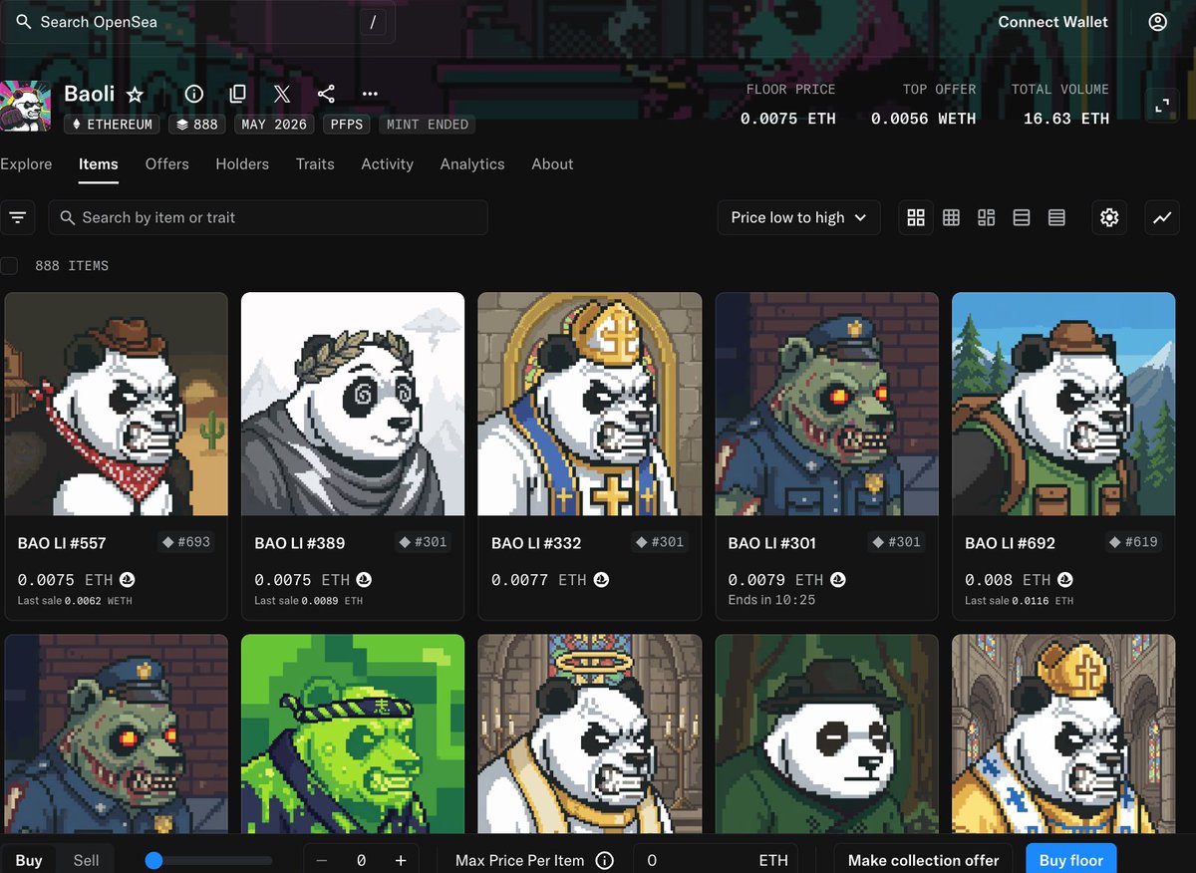The height and width of the screenshot is (873, 1196).
Task: Click the 16.63 ETH total volume value
Action: point(1066,119)
